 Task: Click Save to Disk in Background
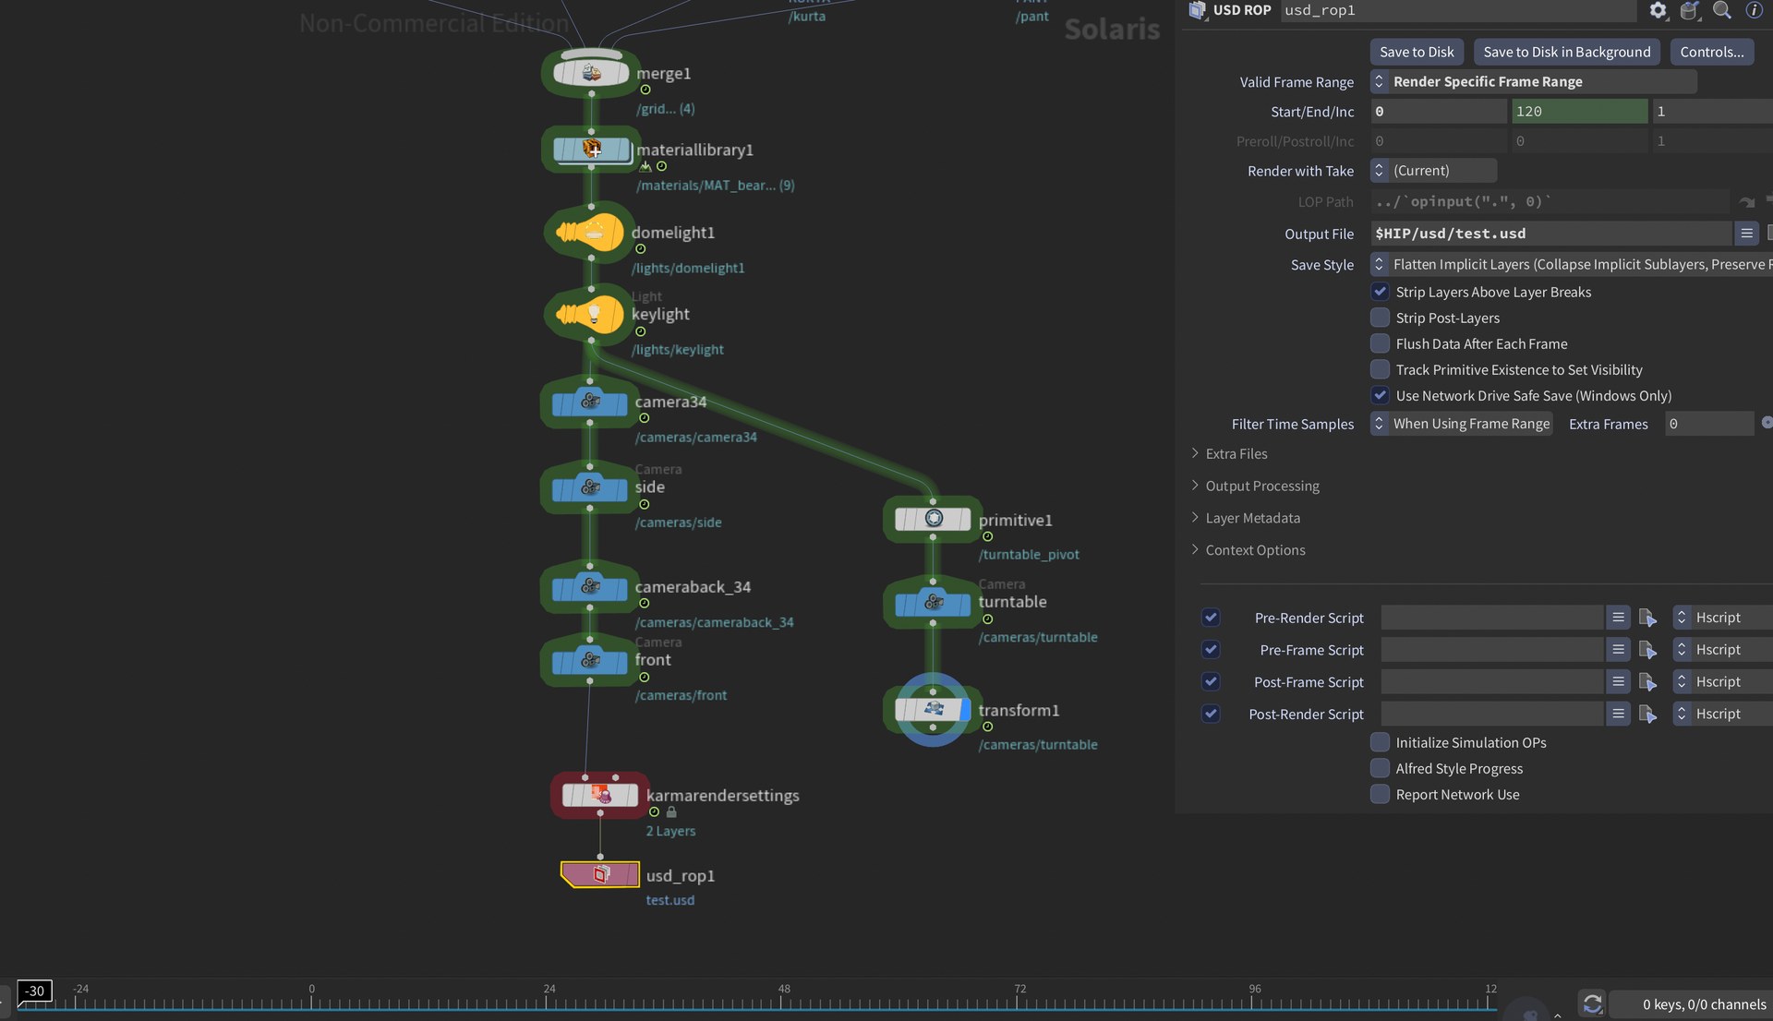tap(1566, 52)
